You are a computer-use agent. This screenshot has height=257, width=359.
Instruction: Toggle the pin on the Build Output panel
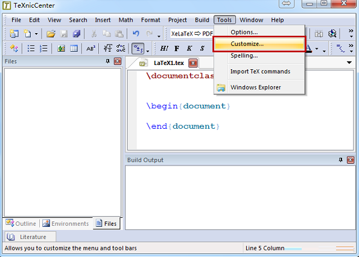[x=341, y=160]
